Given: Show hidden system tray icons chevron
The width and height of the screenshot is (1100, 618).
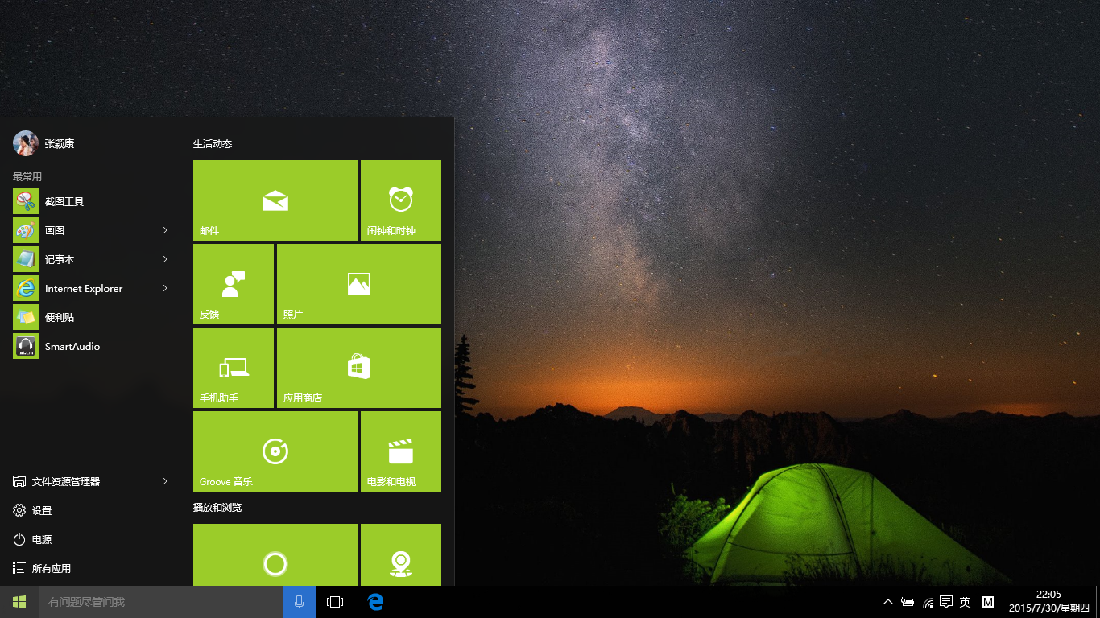Looking at the screenshot, I should pyautogui.click(x=888, y=602).
